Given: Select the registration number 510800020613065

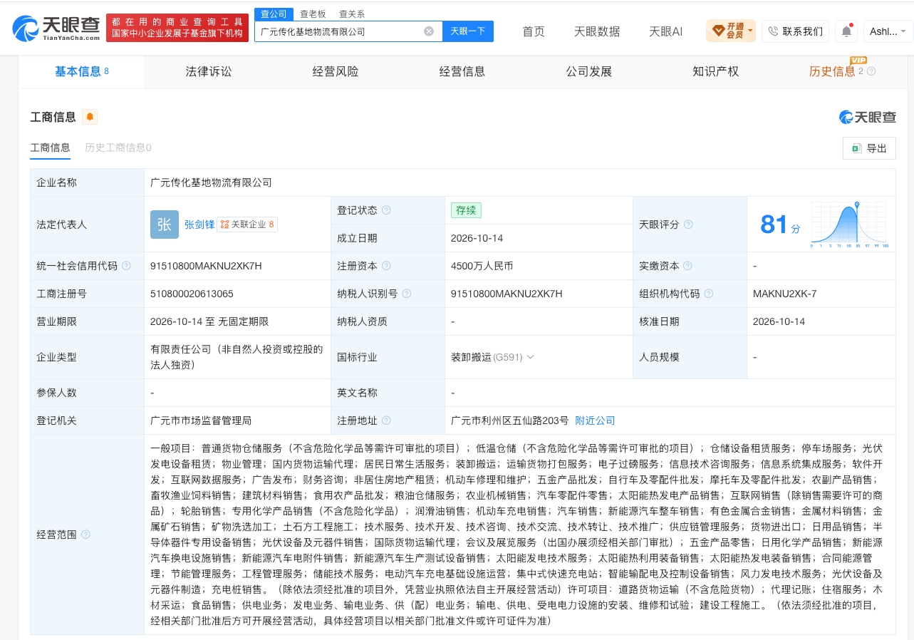Looking at the screenshot, I should coord(192,294).
